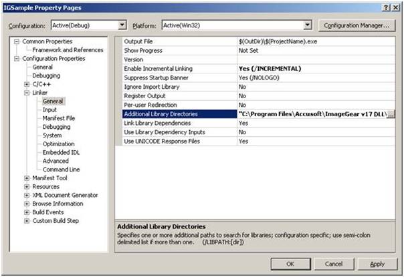
Task: Click the Apply button
Action: 377,264
